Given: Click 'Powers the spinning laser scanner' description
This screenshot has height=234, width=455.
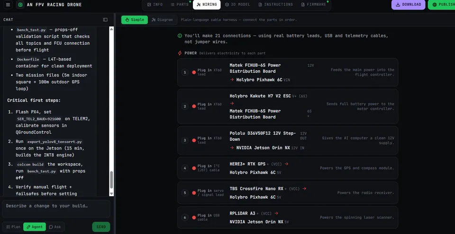Looking at the screenshot, I should click(x=357, y=217).
